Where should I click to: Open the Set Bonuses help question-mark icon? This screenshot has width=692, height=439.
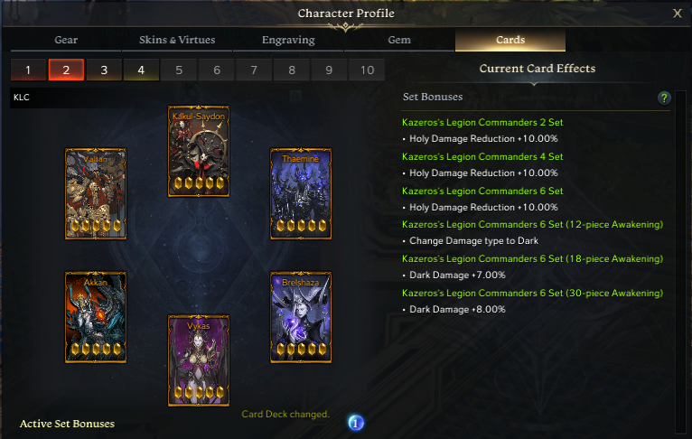664,98
